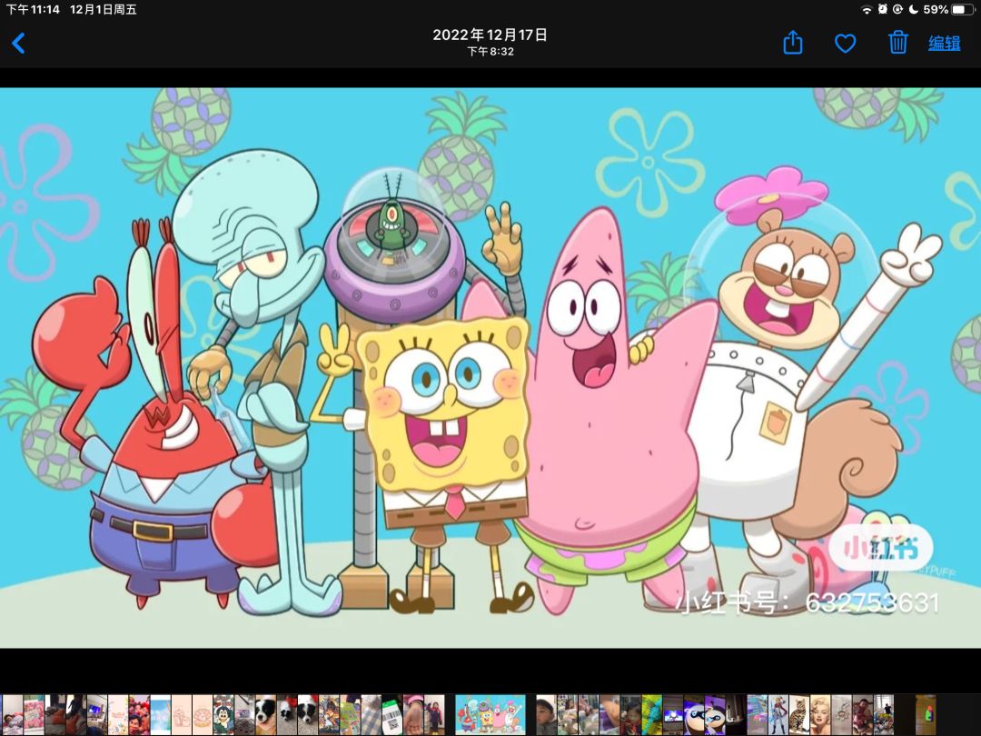The width and height of the screenshot is (981, 736).
Task: Favorite this photo with the heart icon
Action: 846,44
